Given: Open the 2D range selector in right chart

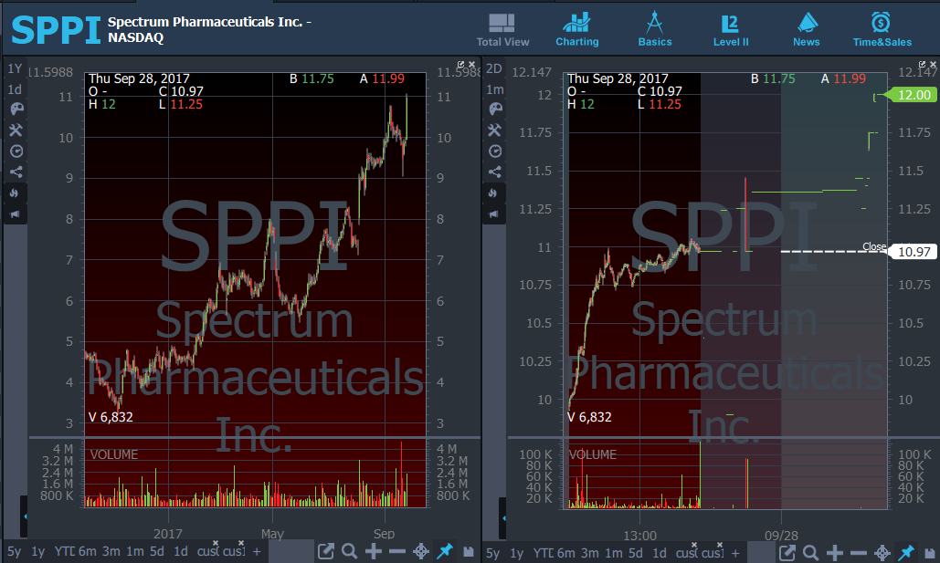Looking at the screenshot, I should click(x=494, y=68).
